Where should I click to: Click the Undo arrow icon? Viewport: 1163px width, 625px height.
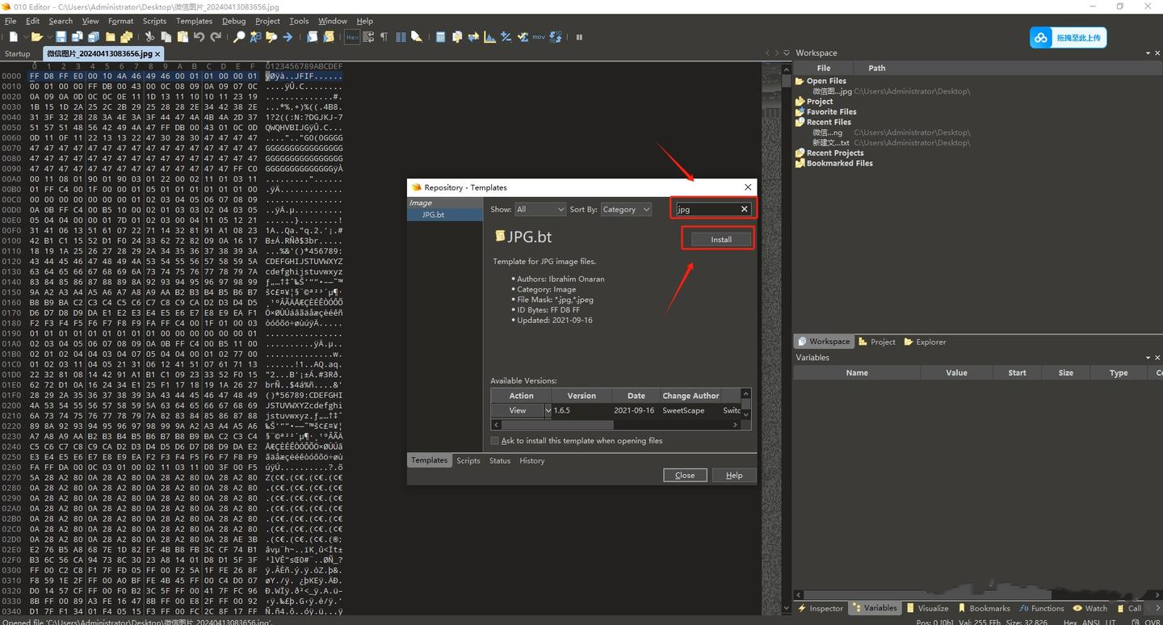point(199,36)
